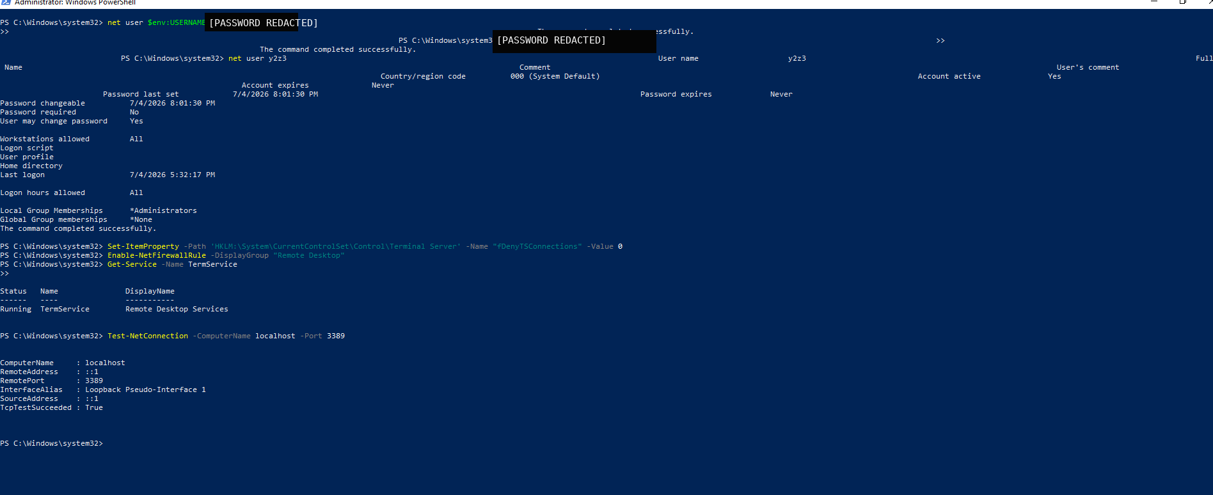Image resolution: width=1213 pixels, height=495 pixels.
Task: Click the 'Home directory' label
Action: tap(31, 166)
